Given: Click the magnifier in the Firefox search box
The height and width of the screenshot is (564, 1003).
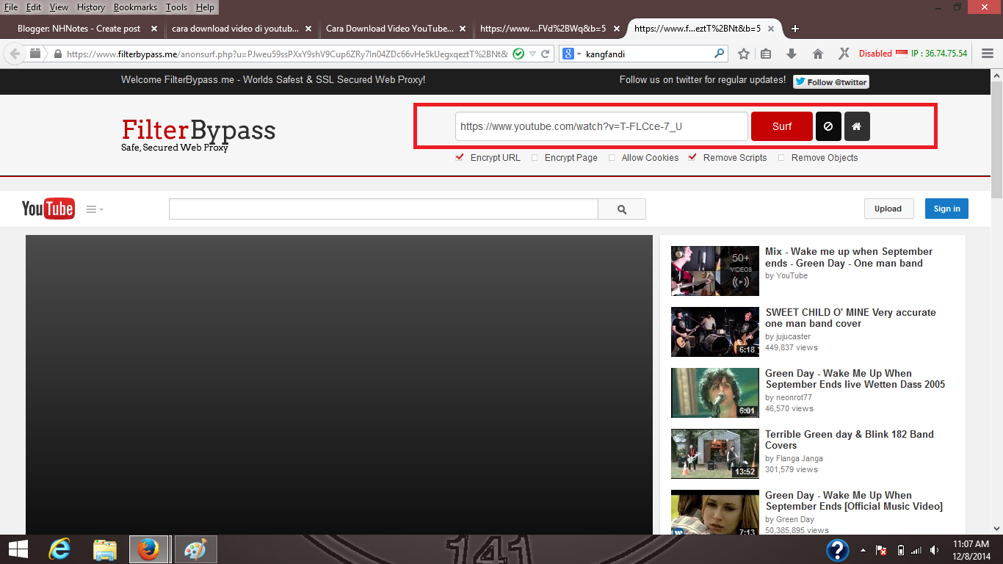Looking at the screenshot, I should pos(719,54).
